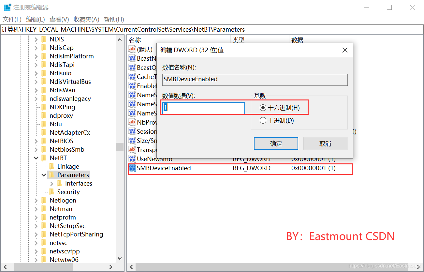Open the 查看(V) menu

coord(59,19)
